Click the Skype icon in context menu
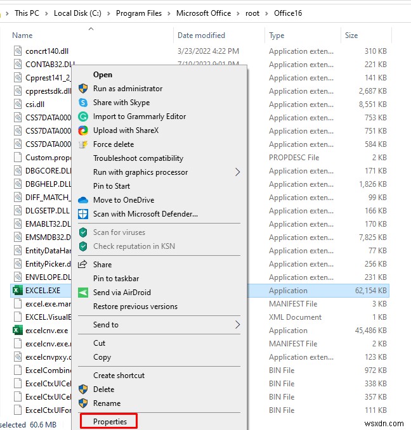The width and height of the screenshot is (411, 430). [x=83, y=103]
